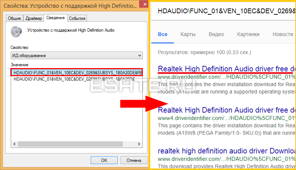Switch to the Общие tab

(x=14, y=18)
